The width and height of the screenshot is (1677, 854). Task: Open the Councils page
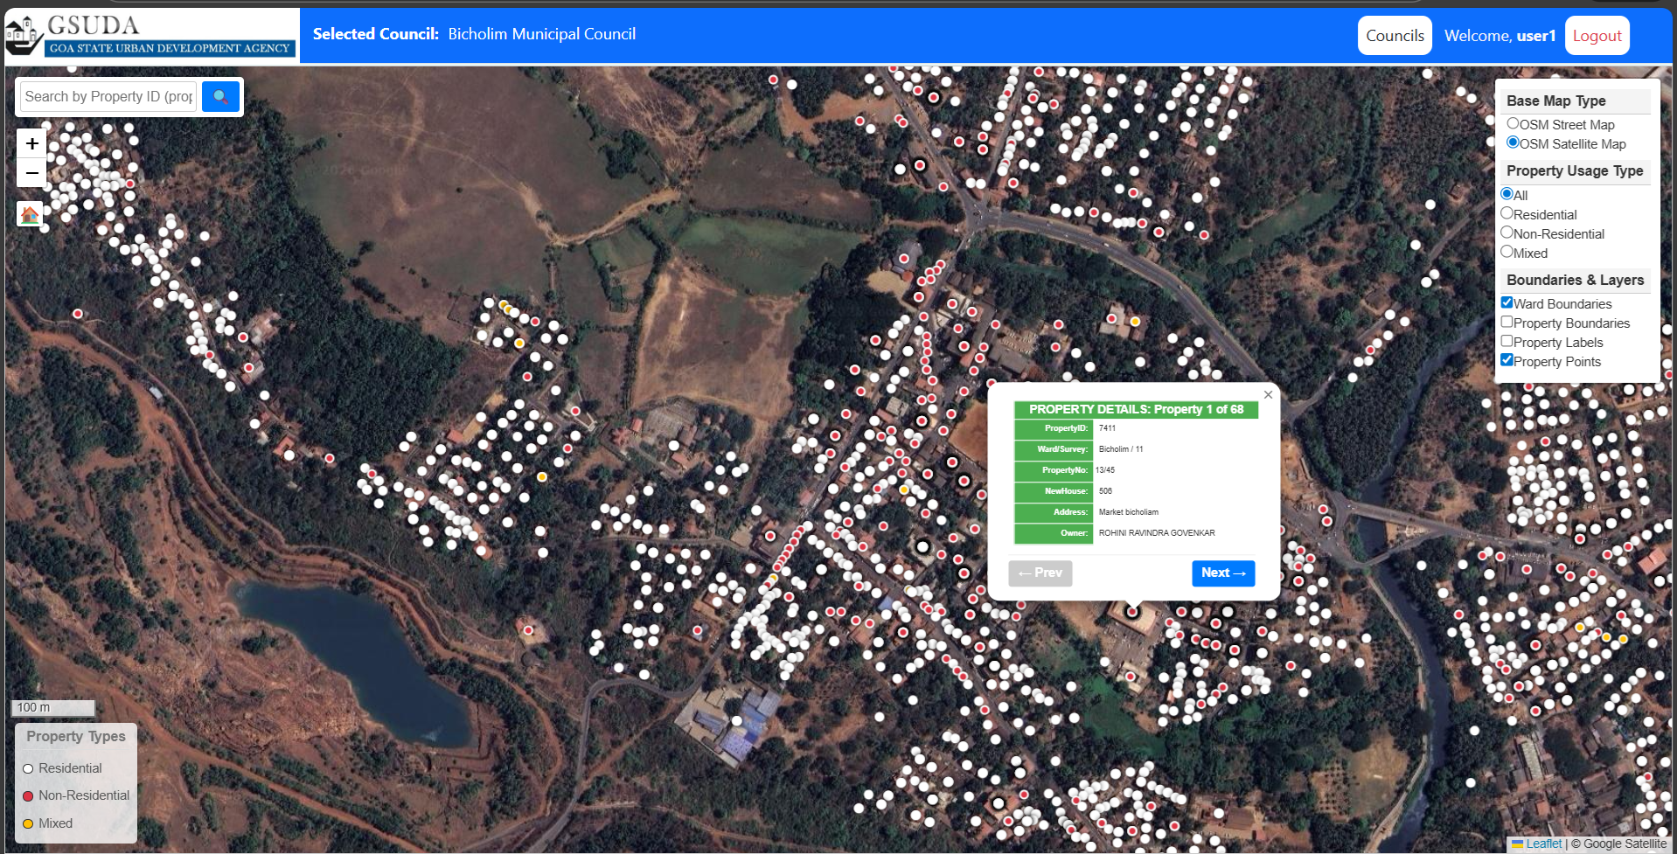coord(1395,36)
